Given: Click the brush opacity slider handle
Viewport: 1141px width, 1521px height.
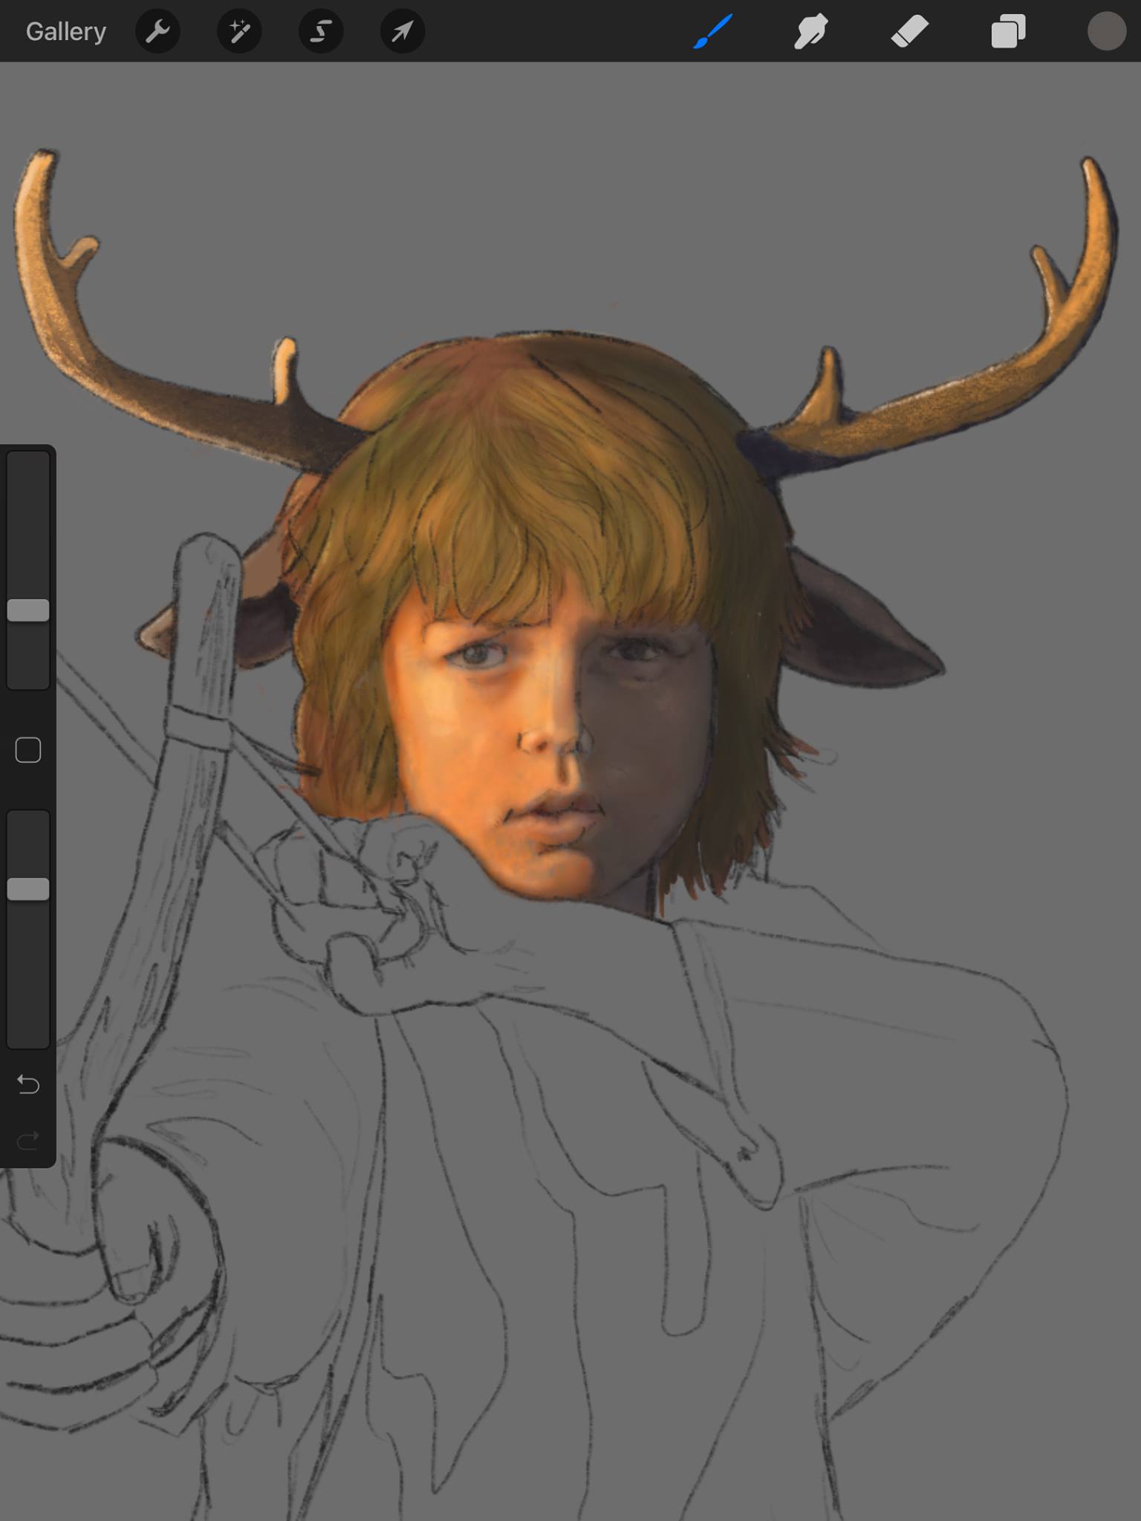Looking at the screenshot, I should (x=28, y=889).
